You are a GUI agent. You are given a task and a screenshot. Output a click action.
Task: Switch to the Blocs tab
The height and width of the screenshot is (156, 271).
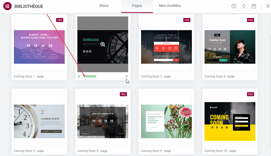pos(104,6)
